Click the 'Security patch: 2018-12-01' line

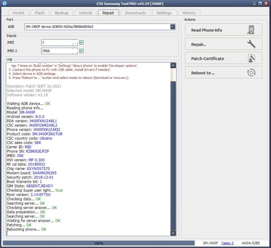(30, 177)
